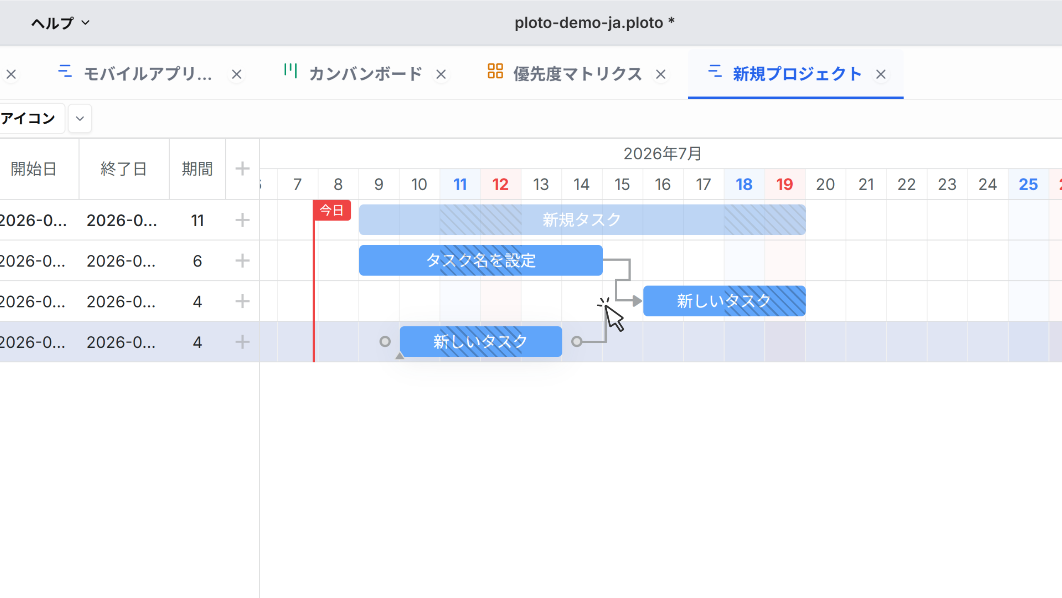Click the right dependency handle circle of highlighted bar
This screenshot has height=598, width=1062.
(577, 342)
